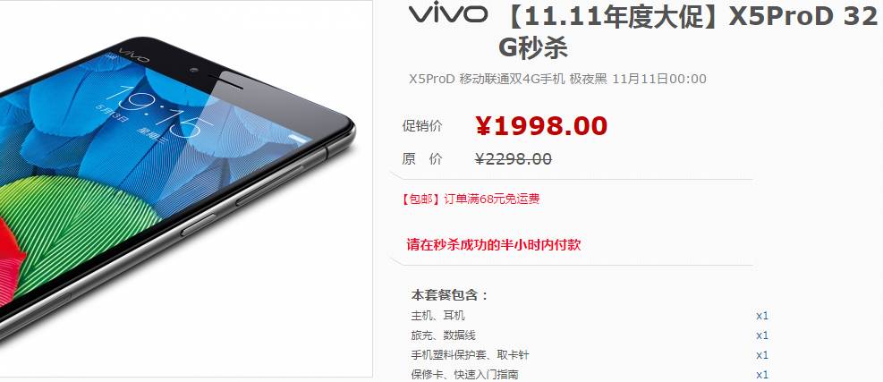Select the 手机塑料保护套、取卡针 package item
The image size is (883, 382).
coord(470,355)
